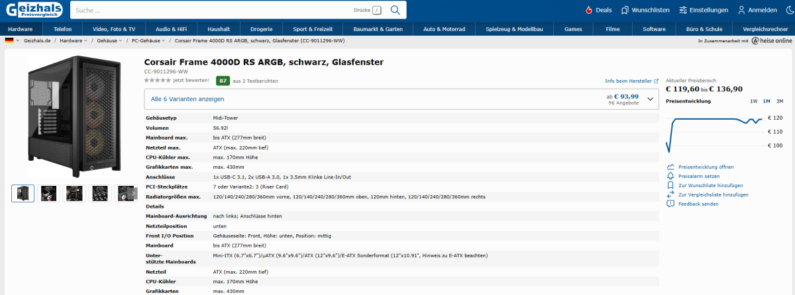The width and height of the screenshot is (795, 295).
Task: Click the product title Corsair Frame 4000D
Action: [264, 62]
